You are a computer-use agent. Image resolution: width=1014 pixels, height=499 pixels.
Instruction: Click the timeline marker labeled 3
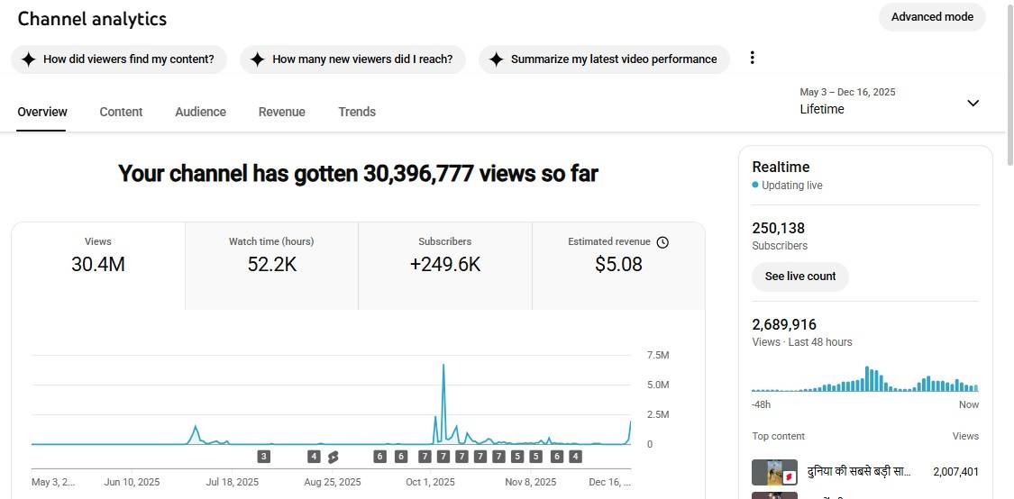[x=263, y=457]
